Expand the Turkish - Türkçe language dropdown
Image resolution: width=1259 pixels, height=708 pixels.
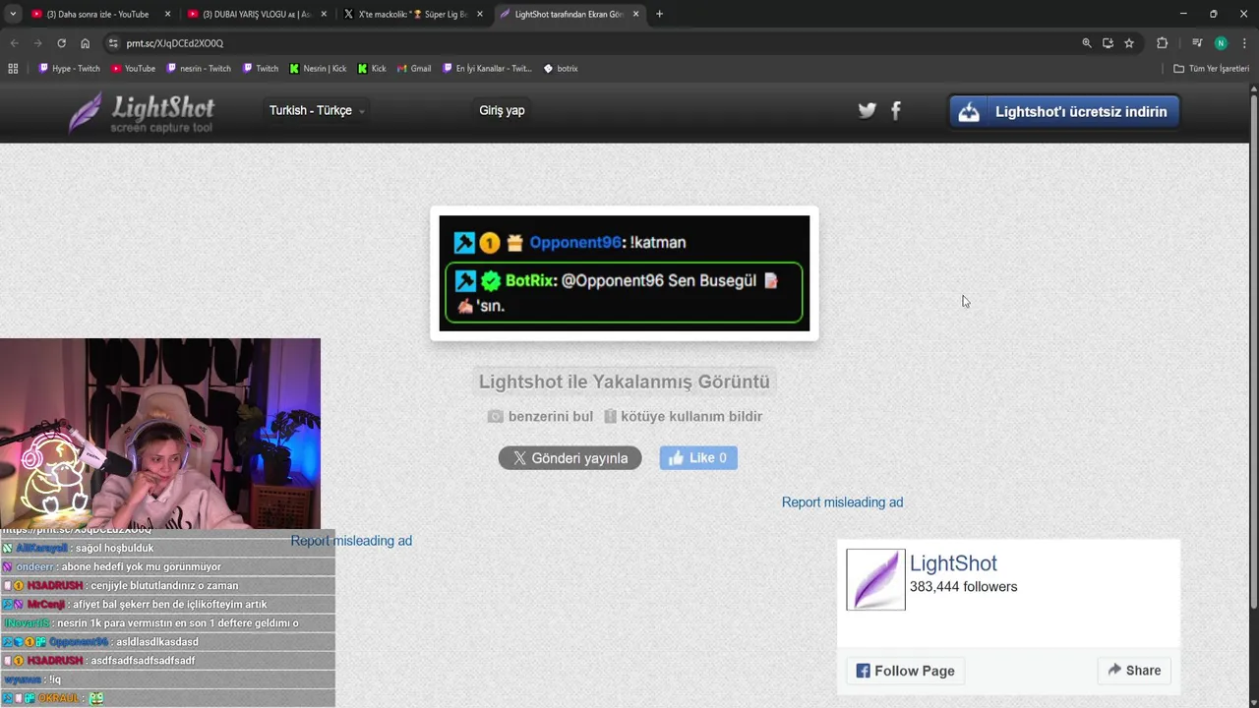pyautogui.click(x=317, y=110)
